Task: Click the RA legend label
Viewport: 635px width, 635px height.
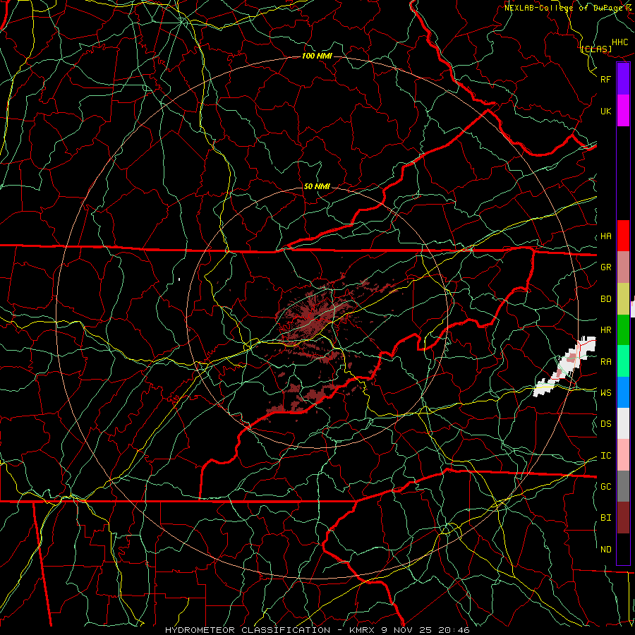Action: [605, 362]
